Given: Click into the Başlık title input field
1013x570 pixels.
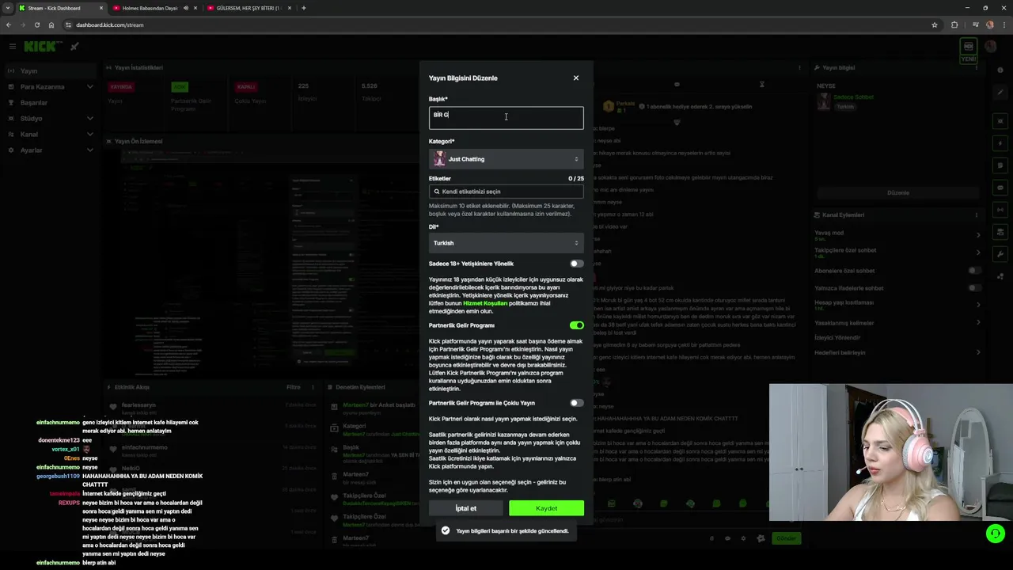Looking at the screenshot, I should [506, 118].
